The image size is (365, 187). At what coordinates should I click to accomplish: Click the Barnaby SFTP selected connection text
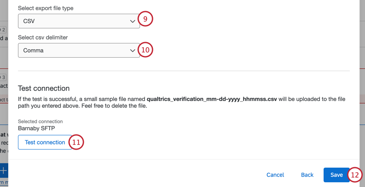click(x=36, y=128)
